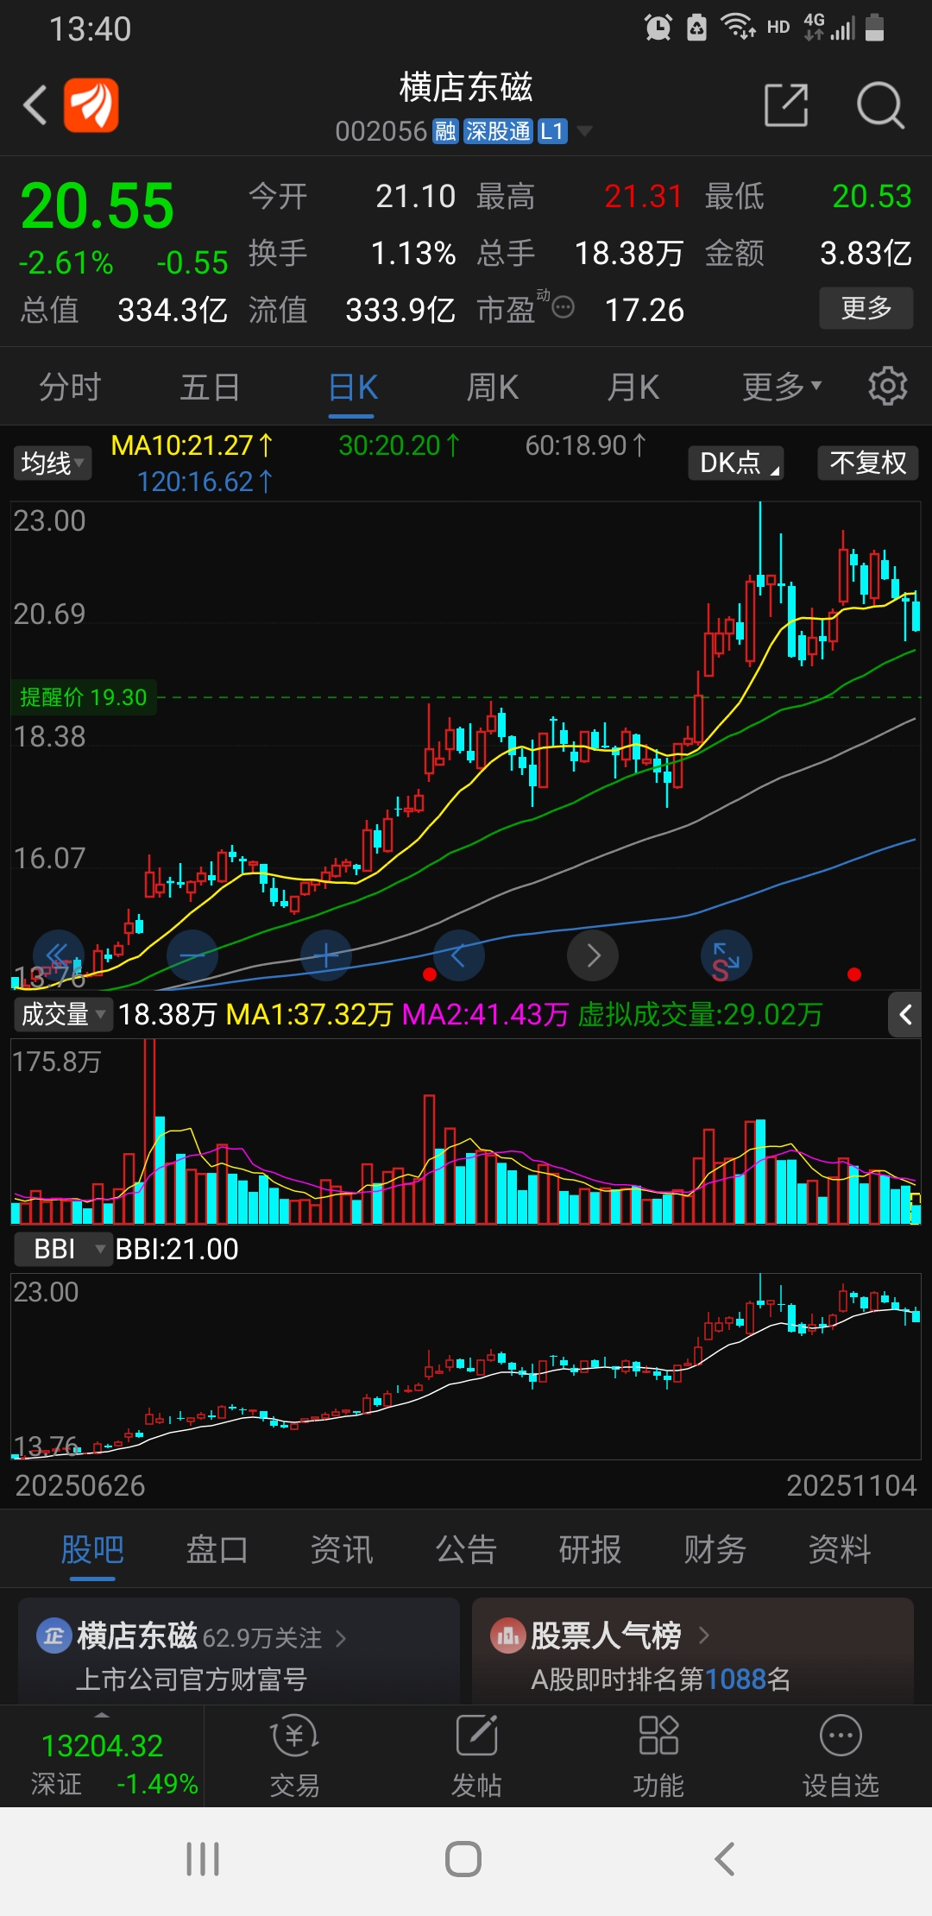Tap Android home button
The width and height of the screenshot is (932, 1916).
coord(463,1859)
